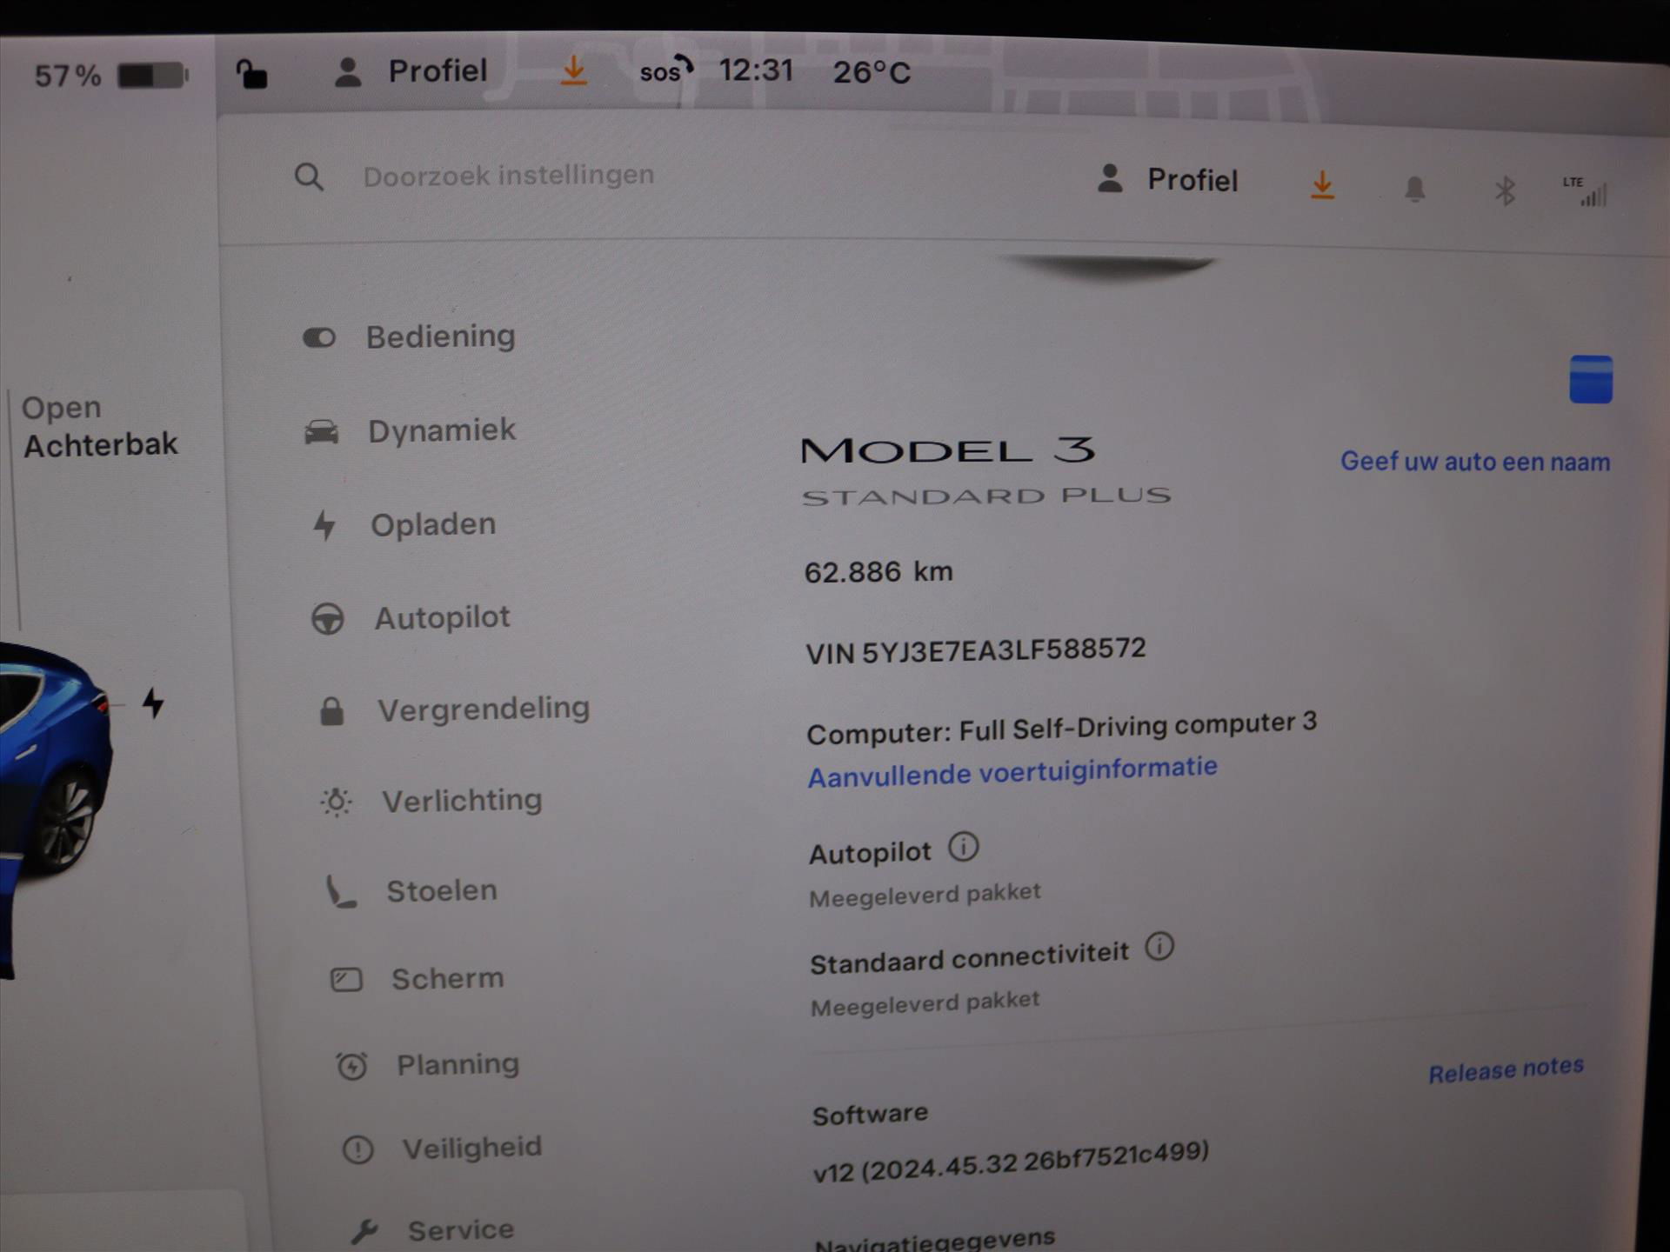Tap the Standaard connectiviteit info icon
This screenshot has width=1670, height=1252.
click(1159, 947)
